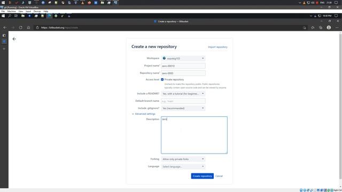Open guest VM Start menu
The width and height of the screenshot is (342, 192).
(x=3, y=16)
